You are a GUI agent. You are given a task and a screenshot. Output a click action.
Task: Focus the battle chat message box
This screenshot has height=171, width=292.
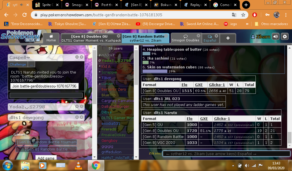226,154
